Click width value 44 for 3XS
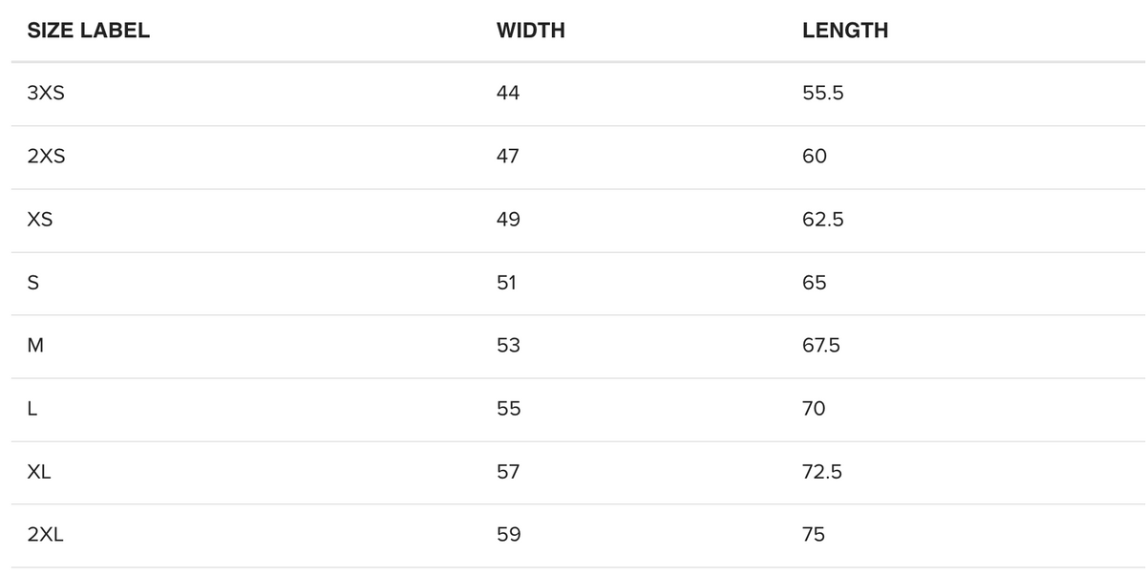Image resolution: width=1146 pixels, height=576 pixels. pos(508,94)
